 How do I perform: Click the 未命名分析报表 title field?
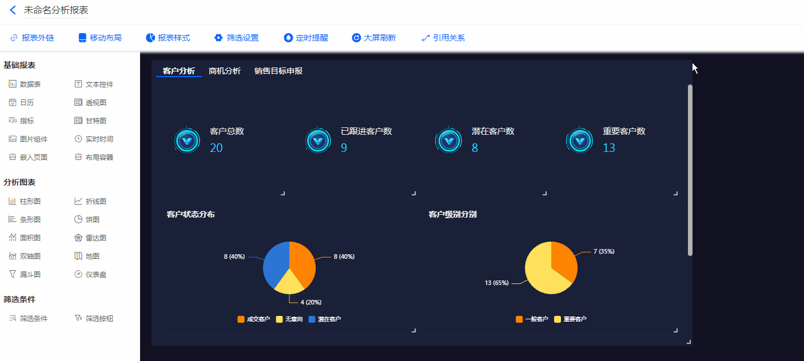click(x=56, y=10)
